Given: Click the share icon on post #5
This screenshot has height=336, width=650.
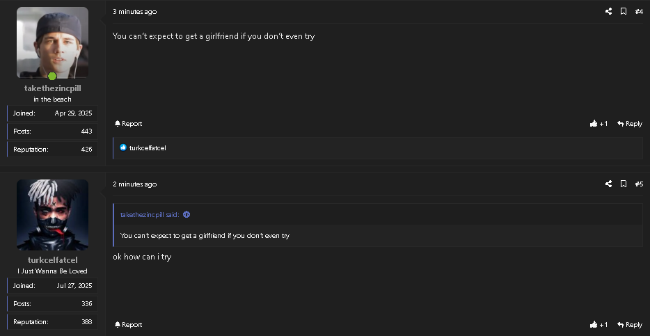Looking at the screenshot, I should click(608, 184).
